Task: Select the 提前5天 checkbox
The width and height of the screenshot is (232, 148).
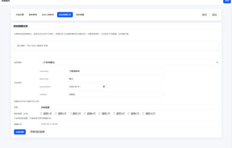Action: pyautogui.click(x=99, y=113)
